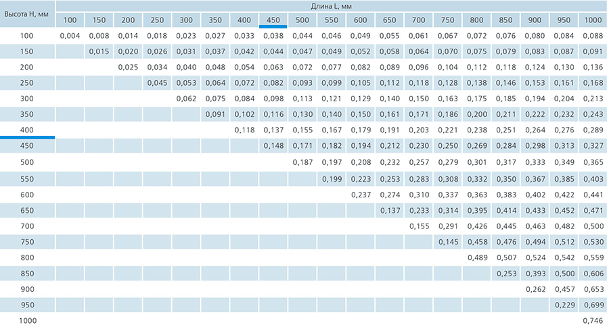Screen dimensions: 609x327
Task: Click the 0,213 cell in row 300
Action: pyautogui.click(x=593, y=99)
